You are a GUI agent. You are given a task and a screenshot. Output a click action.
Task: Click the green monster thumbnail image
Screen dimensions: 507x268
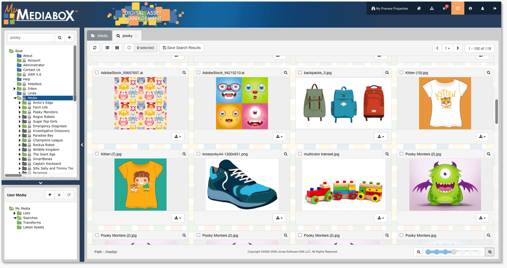[445, 185]
